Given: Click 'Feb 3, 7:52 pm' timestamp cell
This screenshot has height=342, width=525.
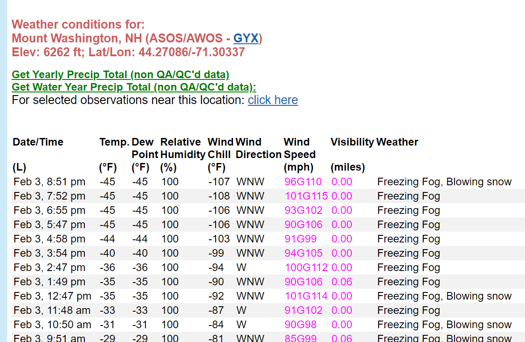Looking at the screenshot, I should (x=50, y=196).
